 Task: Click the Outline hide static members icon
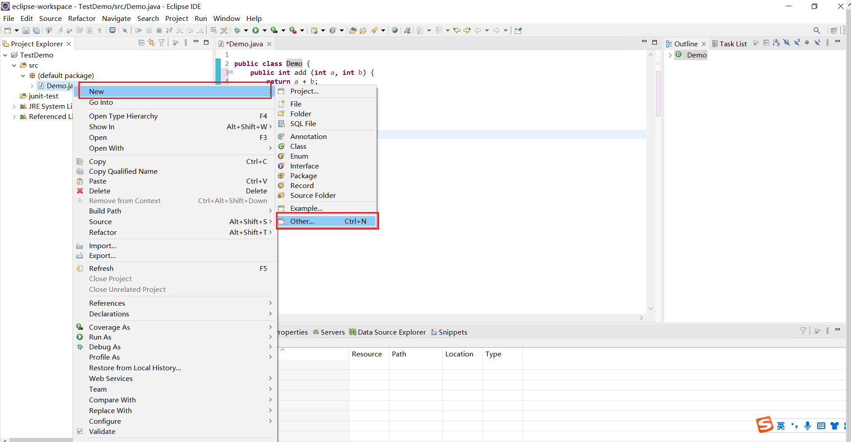click(797, 43)
